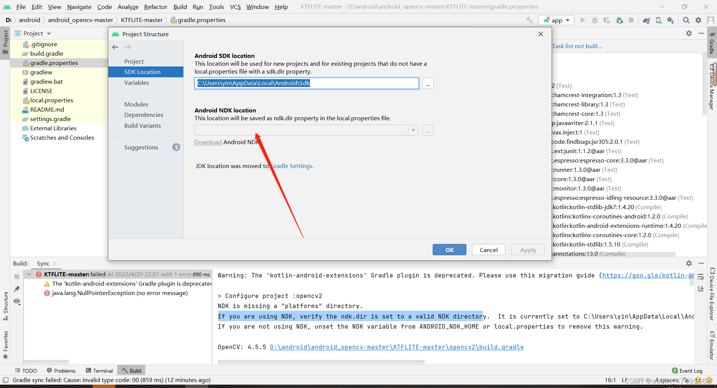Open the Problems tool window tab

(x=61, y=370)
